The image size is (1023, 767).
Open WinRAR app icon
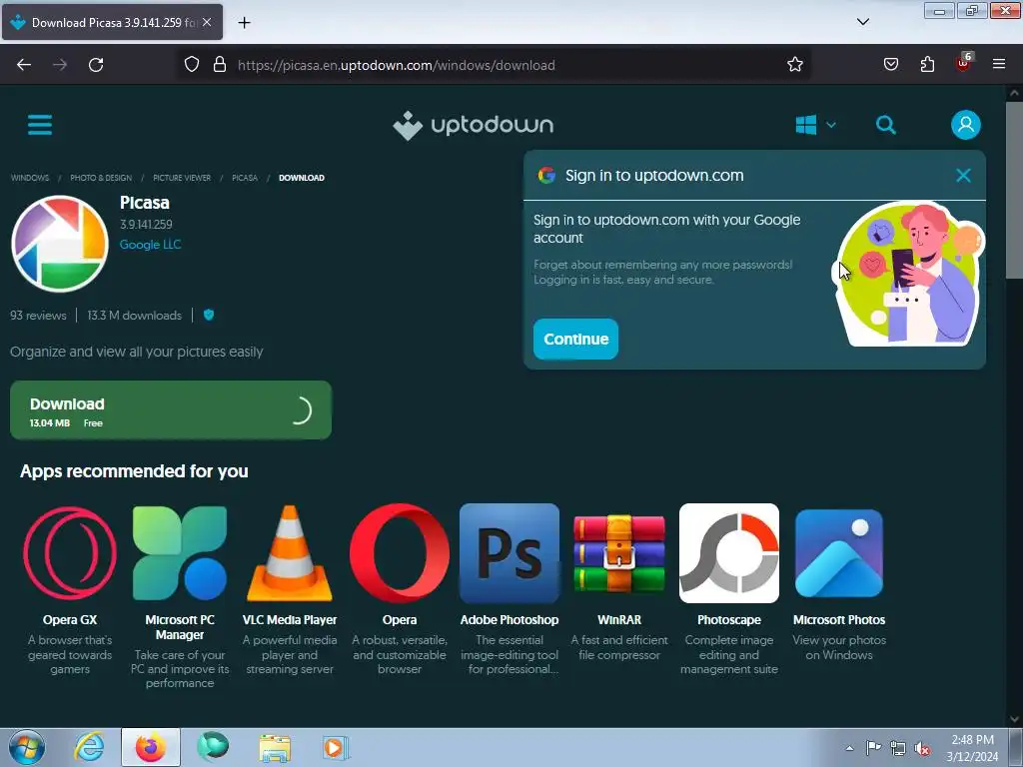(619, 553)
